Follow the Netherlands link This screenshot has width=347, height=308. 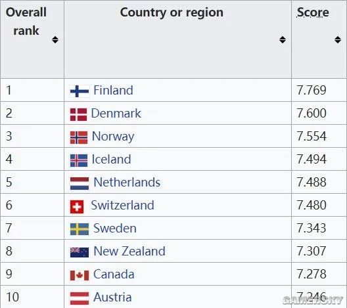point(127,182)
